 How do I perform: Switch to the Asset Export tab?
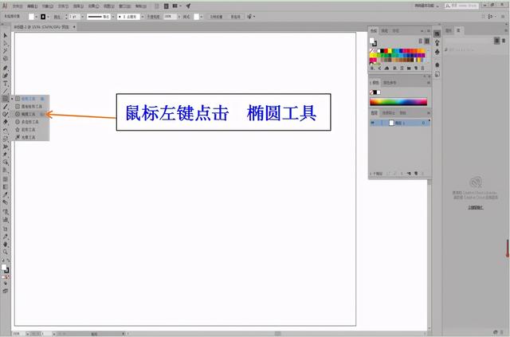pyautogui.click(x=388, y=113)
